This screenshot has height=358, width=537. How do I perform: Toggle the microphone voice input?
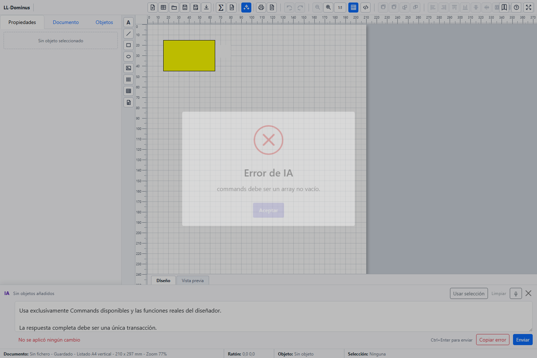[x=516, y=294]
